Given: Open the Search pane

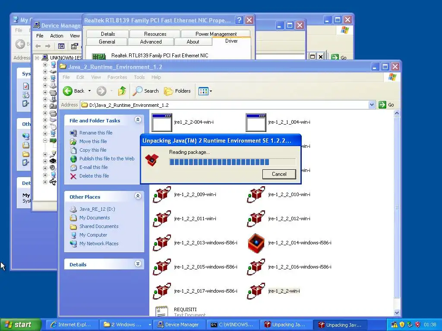Looking at the screenshot, I should click(x=146, y=91).
